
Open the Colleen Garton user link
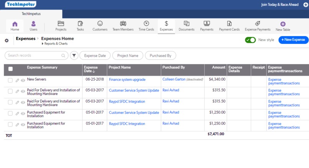pyautogui.click(x=174, y=79)
